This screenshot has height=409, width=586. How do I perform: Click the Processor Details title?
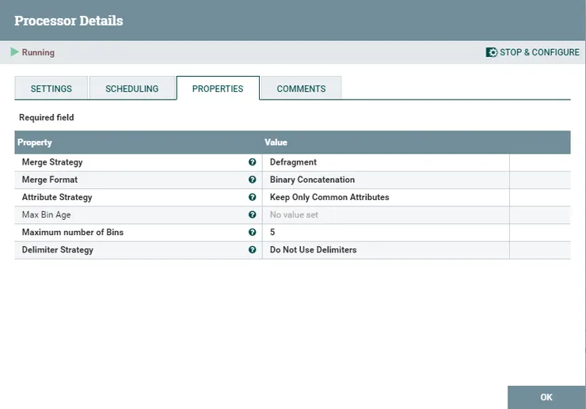[69, 21]
